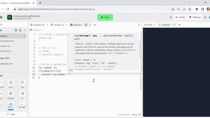210x118 pixels.
Task: Open a new browser tab
Action: 40,3
